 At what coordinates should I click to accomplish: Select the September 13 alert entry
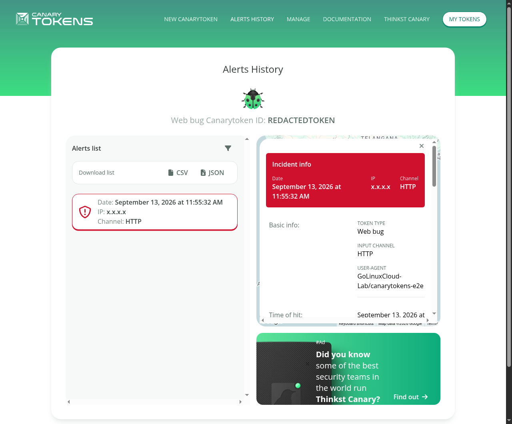pyautogui.click(x=155, y=212)
